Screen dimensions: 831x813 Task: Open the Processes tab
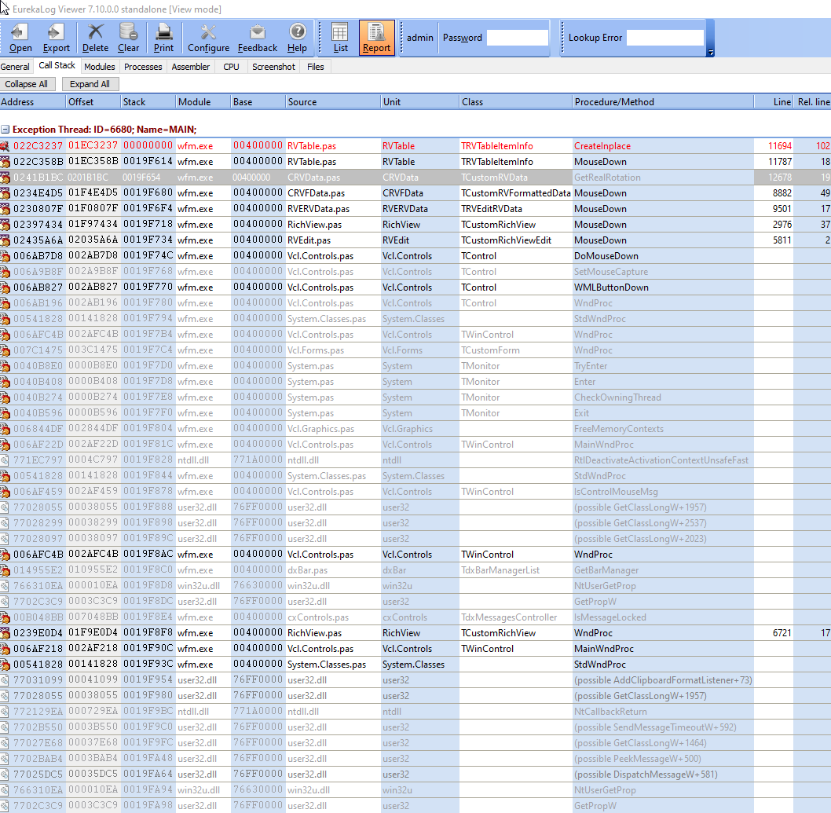(x=143, y=67)
